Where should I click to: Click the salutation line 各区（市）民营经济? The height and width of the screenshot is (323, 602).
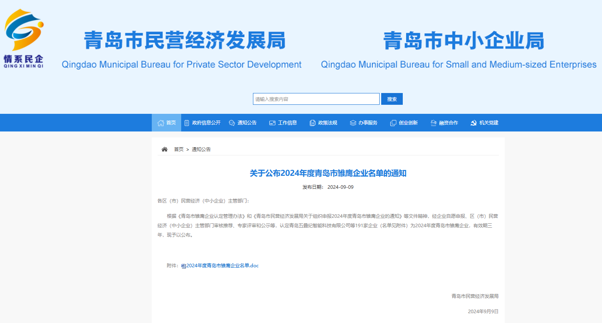[203, 201]
